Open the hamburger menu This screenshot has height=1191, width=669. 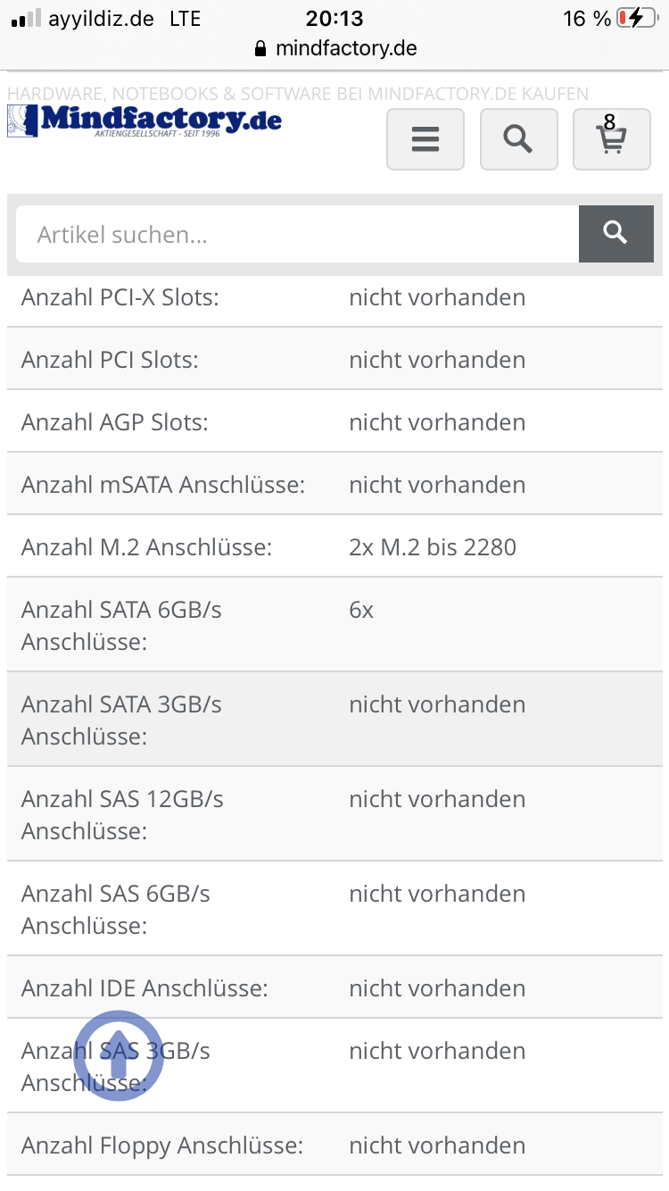click(425, 138)
